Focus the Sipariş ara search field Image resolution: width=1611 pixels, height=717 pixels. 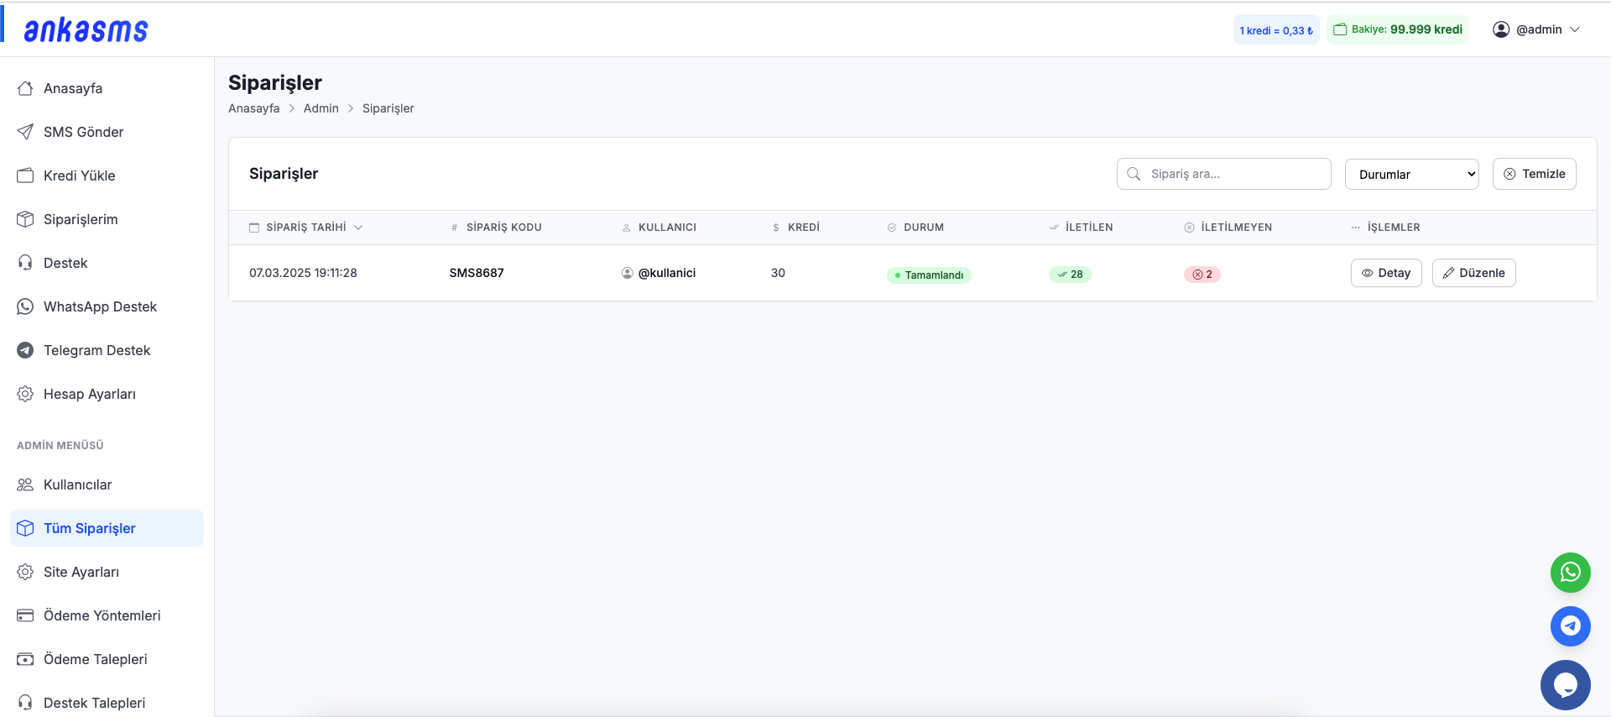tap(1233, 174)
